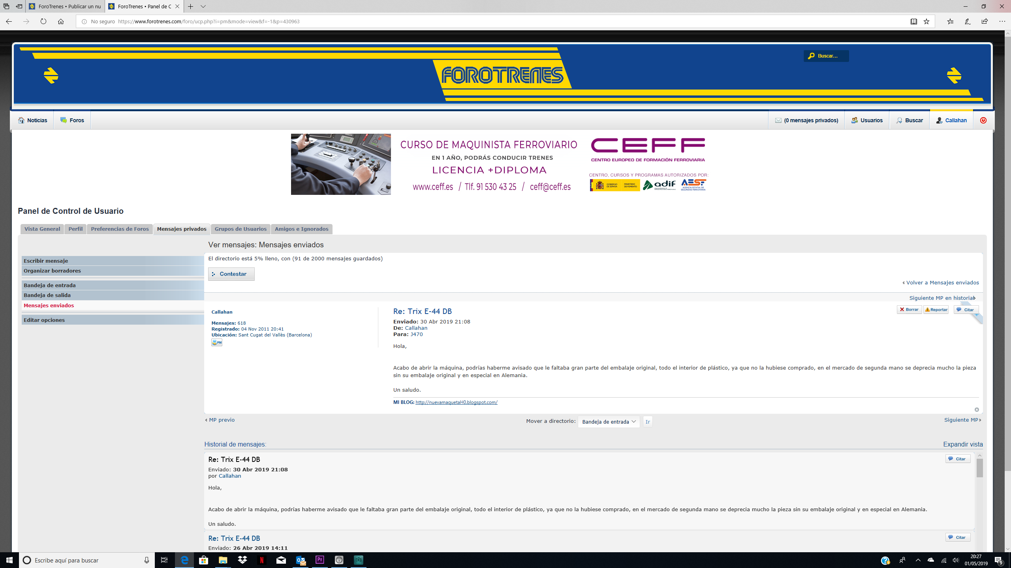Open Usuarios in navigation bar
This screenshot has width=1011, height=568.
(867, 120)
